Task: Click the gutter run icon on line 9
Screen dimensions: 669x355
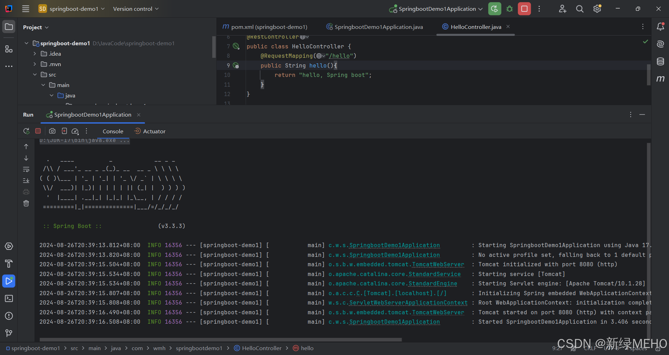Action: point(236,65)
